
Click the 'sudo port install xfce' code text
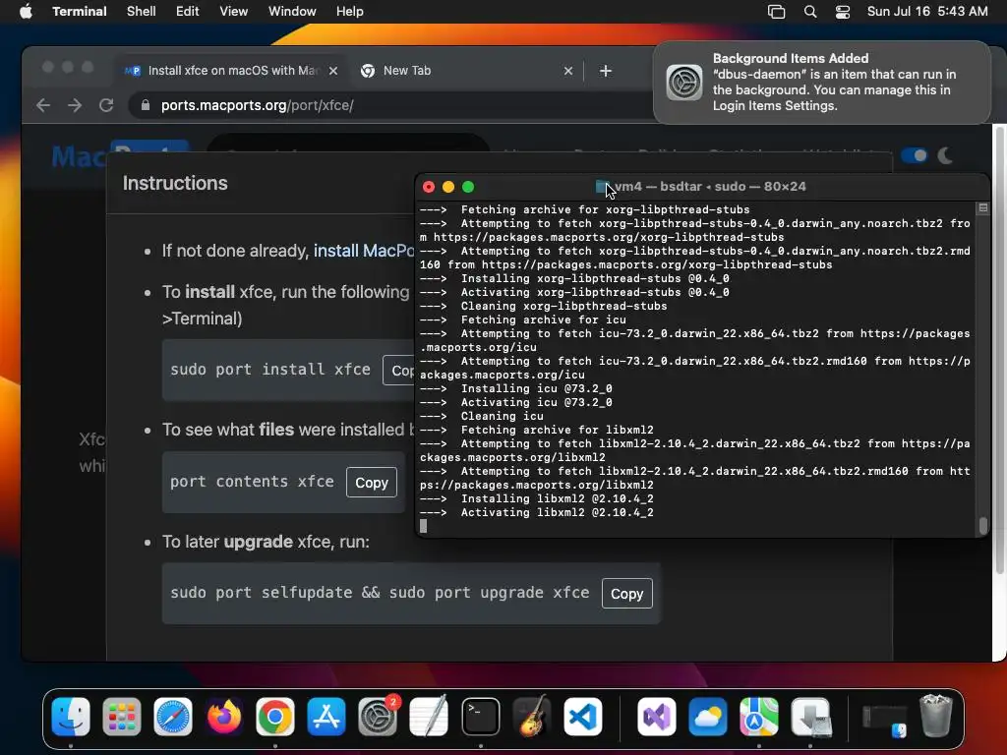(x=270, y=370)
